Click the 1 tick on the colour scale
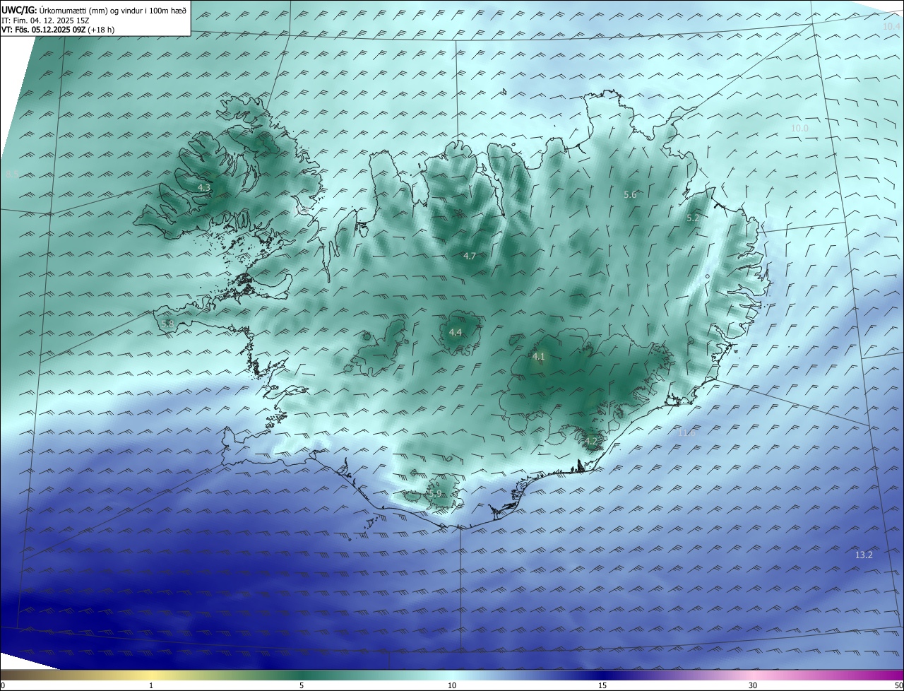Image resolution: width=904 pixels, height=691 pixels. [151, 685]
